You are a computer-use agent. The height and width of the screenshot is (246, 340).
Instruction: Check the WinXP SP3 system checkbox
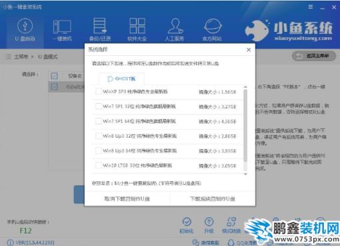pos(99,91)
